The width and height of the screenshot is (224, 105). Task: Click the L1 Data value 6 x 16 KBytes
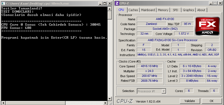pyautogui.click(x=192, y=66)
